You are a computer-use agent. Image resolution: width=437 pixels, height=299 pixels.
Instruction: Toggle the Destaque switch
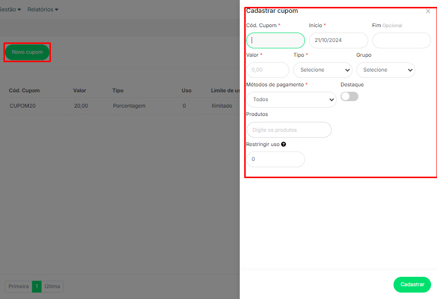click(x=350, y=97)
